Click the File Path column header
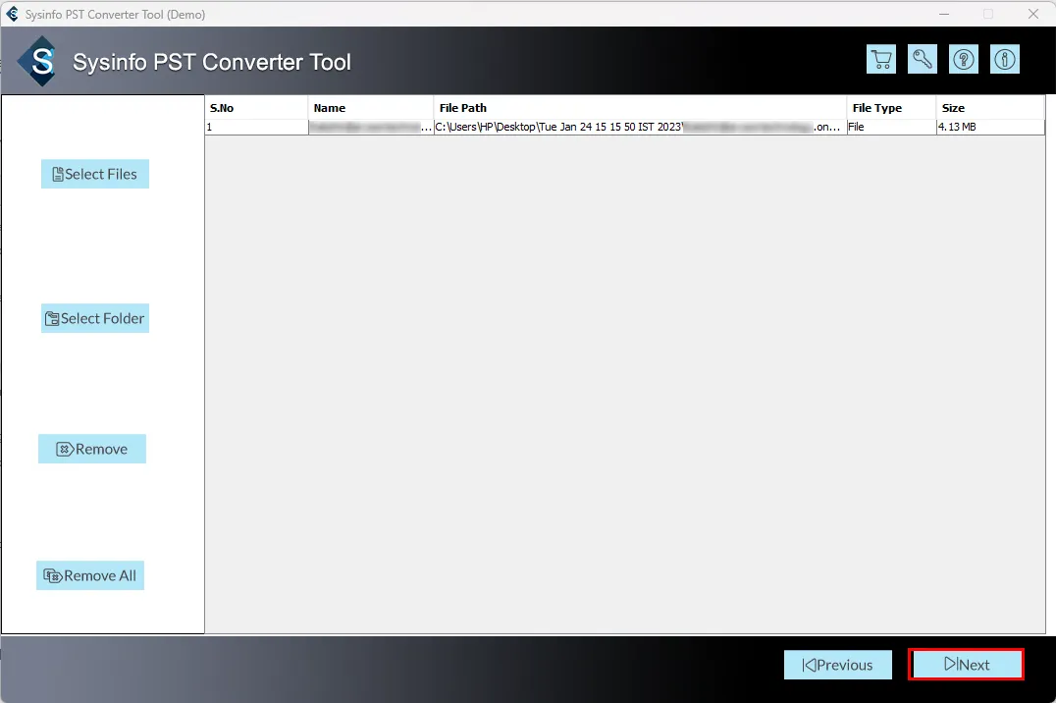The width and height of the screenshot is (1056, 703). 639,108
